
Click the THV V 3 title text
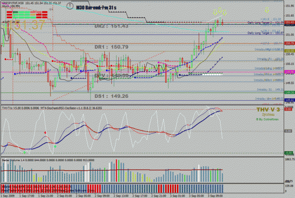[x=268, y=110]
